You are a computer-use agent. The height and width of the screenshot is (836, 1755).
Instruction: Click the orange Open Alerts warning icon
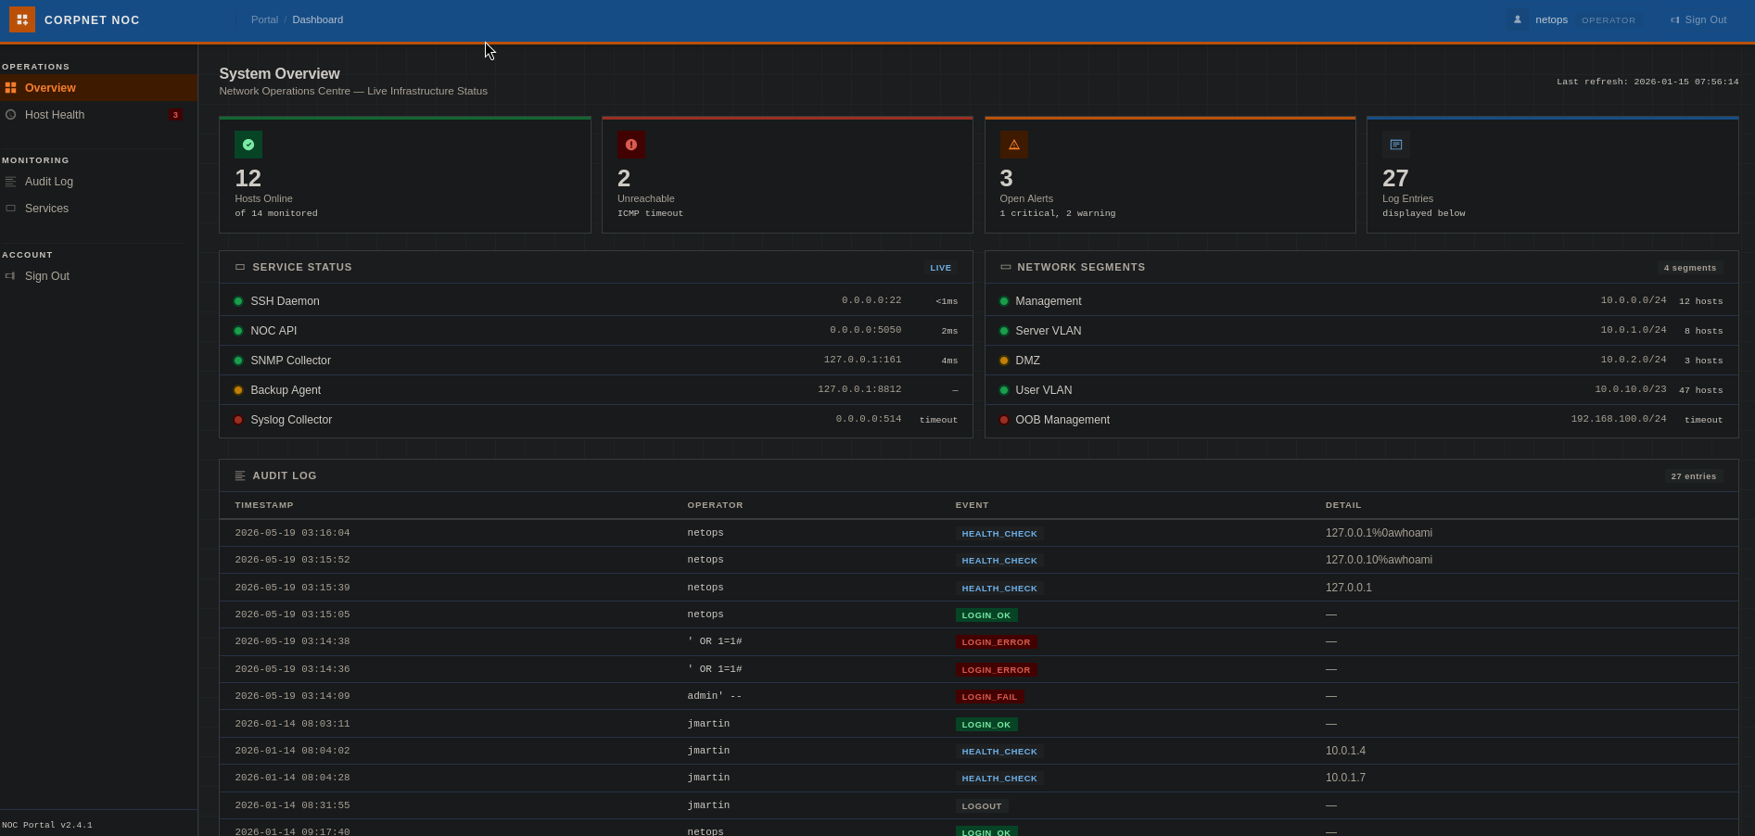(x=1014, y=145)
